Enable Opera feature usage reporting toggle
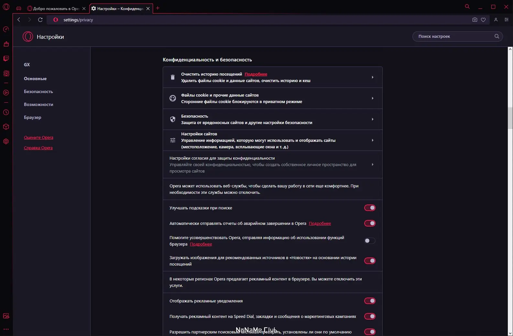The width and height of the screenshot is (513, 336). [x=370, y=241]
